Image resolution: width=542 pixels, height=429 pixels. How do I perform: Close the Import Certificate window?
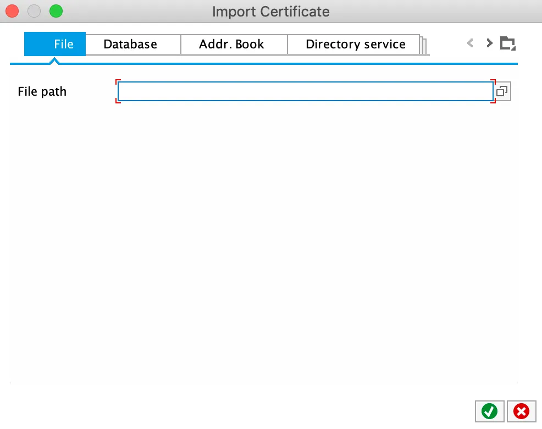(12, 11)
